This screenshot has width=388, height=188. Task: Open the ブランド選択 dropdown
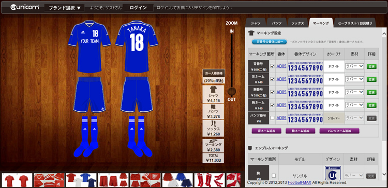[64, 8]
